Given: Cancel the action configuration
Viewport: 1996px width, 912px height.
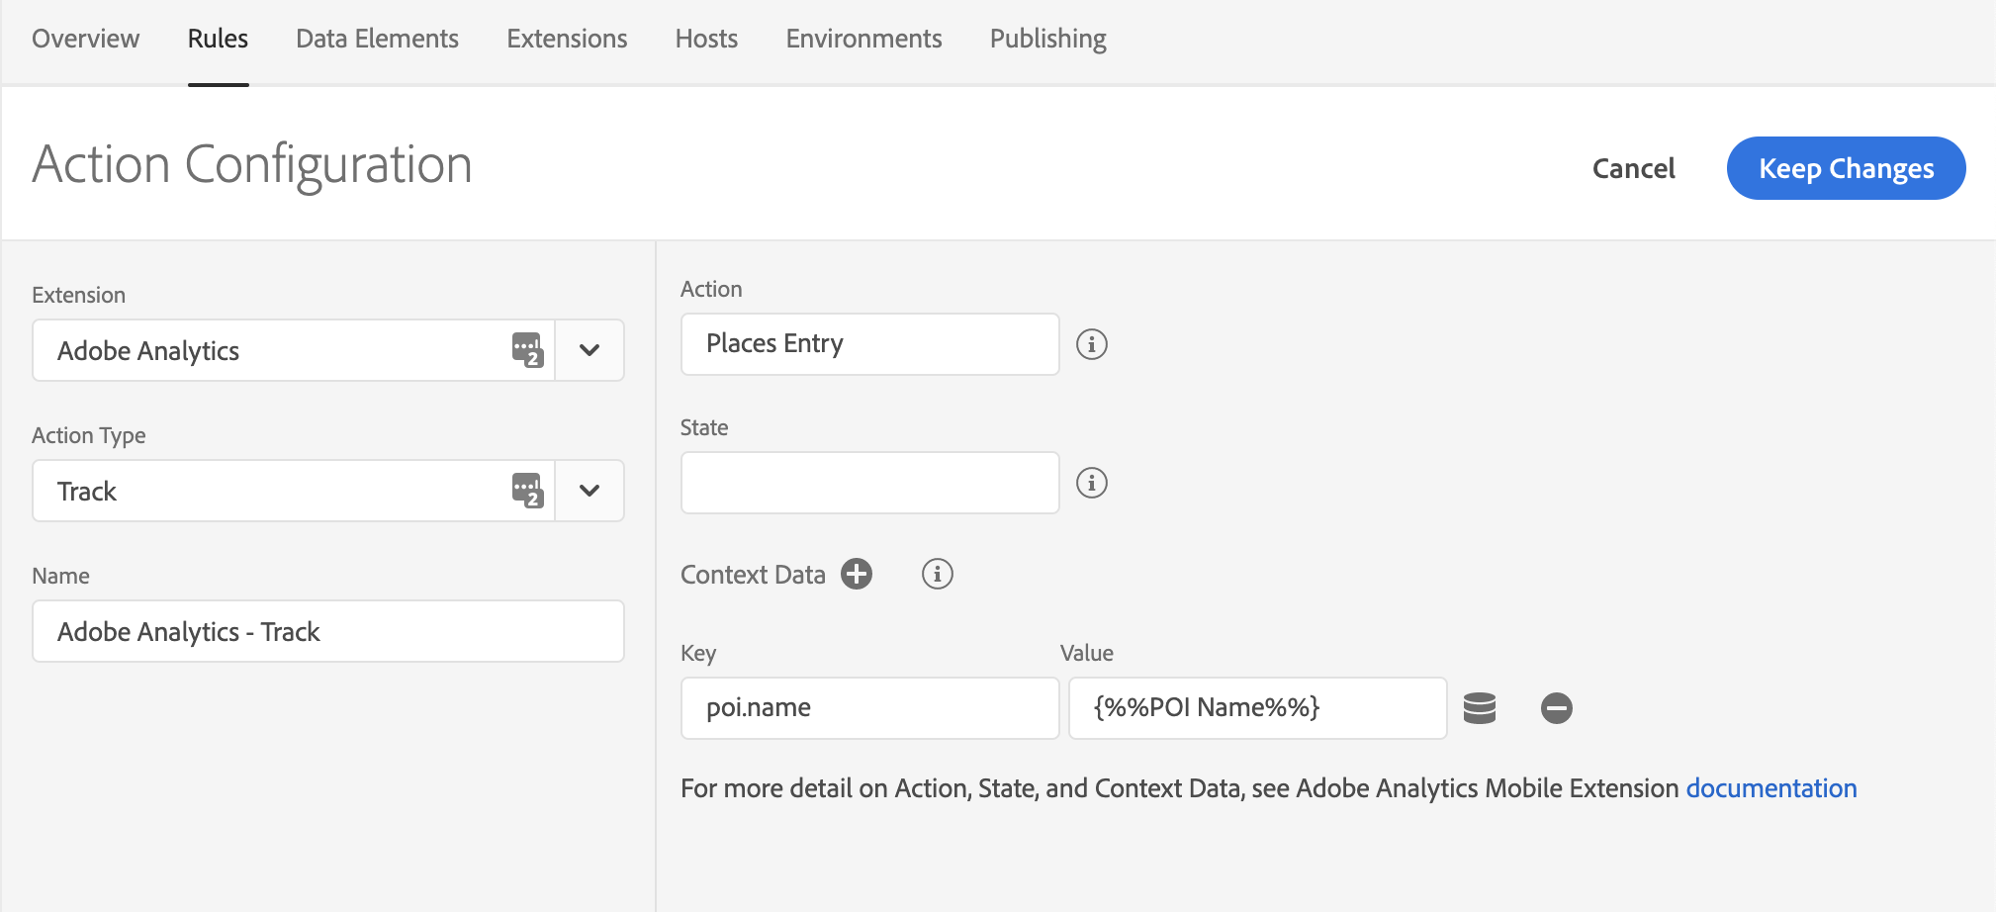Looking at the screenshot, I should (x=1633, y=168).
